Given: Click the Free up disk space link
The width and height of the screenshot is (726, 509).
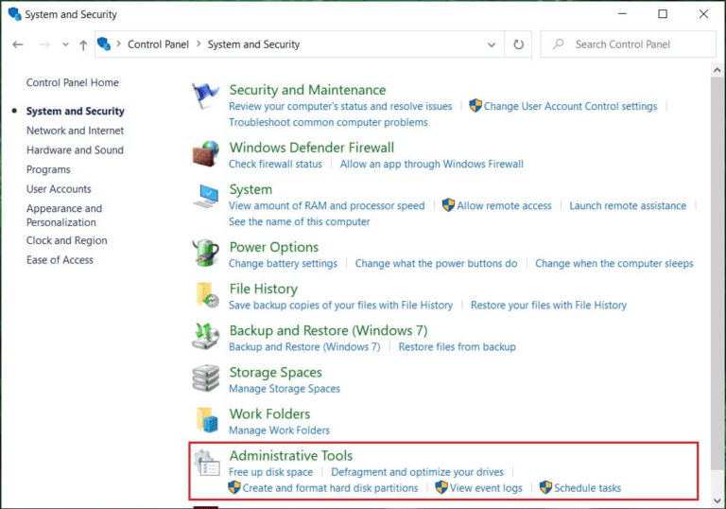Looking at the screenshot, I should coord(270,471).
